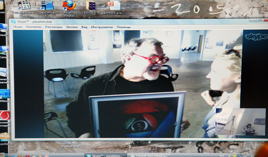This screenshot has width=268, height=157.
Task: Open the Помощь menu
Action: 124,27
